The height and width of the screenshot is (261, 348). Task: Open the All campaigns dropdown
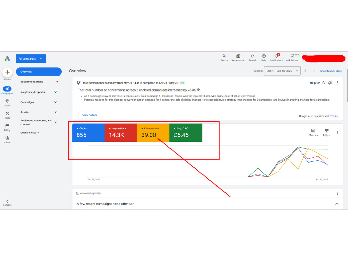[31, 58]
